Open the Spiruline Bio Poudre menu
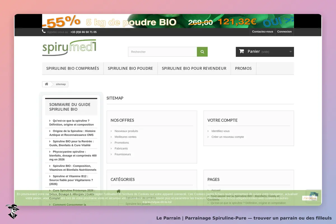 coord(130,68)
